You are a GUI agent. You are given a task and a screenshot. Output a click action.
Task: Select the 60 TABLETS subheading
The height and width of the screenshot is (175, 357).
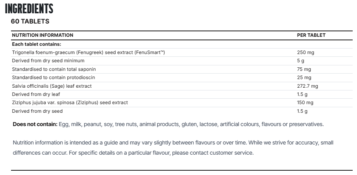30,21
